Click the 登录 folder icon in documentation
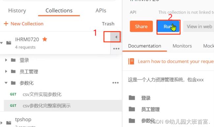Viewport: 214px width, 127px height. 132,98
